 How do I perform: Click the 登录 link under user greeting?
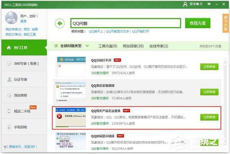23,21
